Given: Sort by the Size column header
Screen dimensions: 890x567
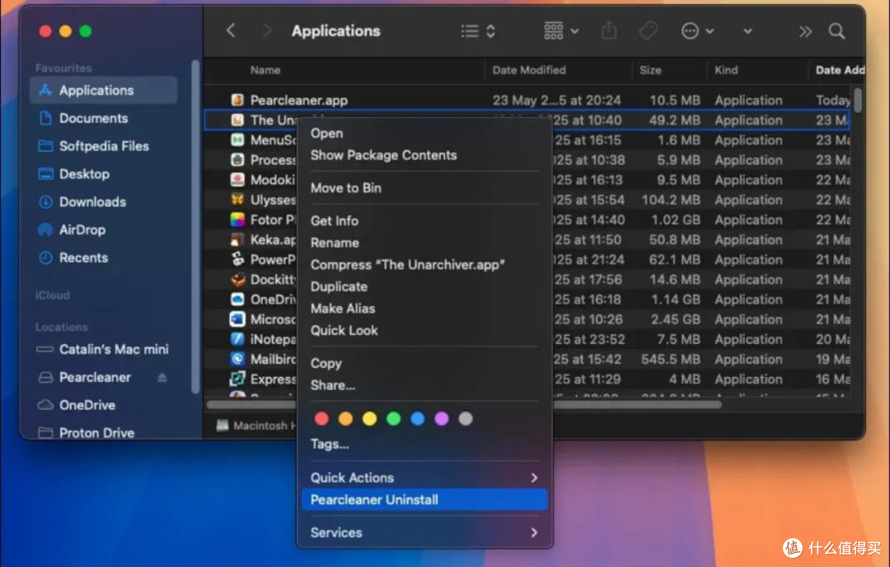Looking at the screenshot, I should (650, 70).
